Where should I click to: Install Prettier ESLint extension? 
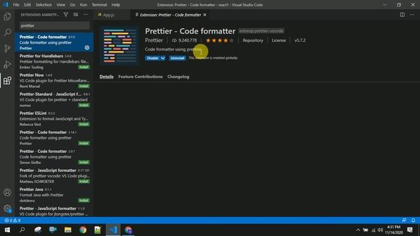pyautogui.click(x=84, y=124)
